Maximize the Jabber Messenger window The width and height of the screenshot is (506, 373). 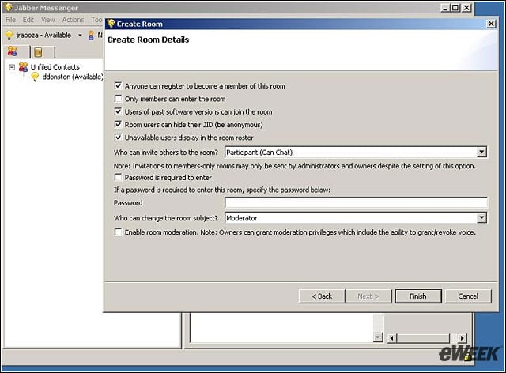tap(455, 7)
